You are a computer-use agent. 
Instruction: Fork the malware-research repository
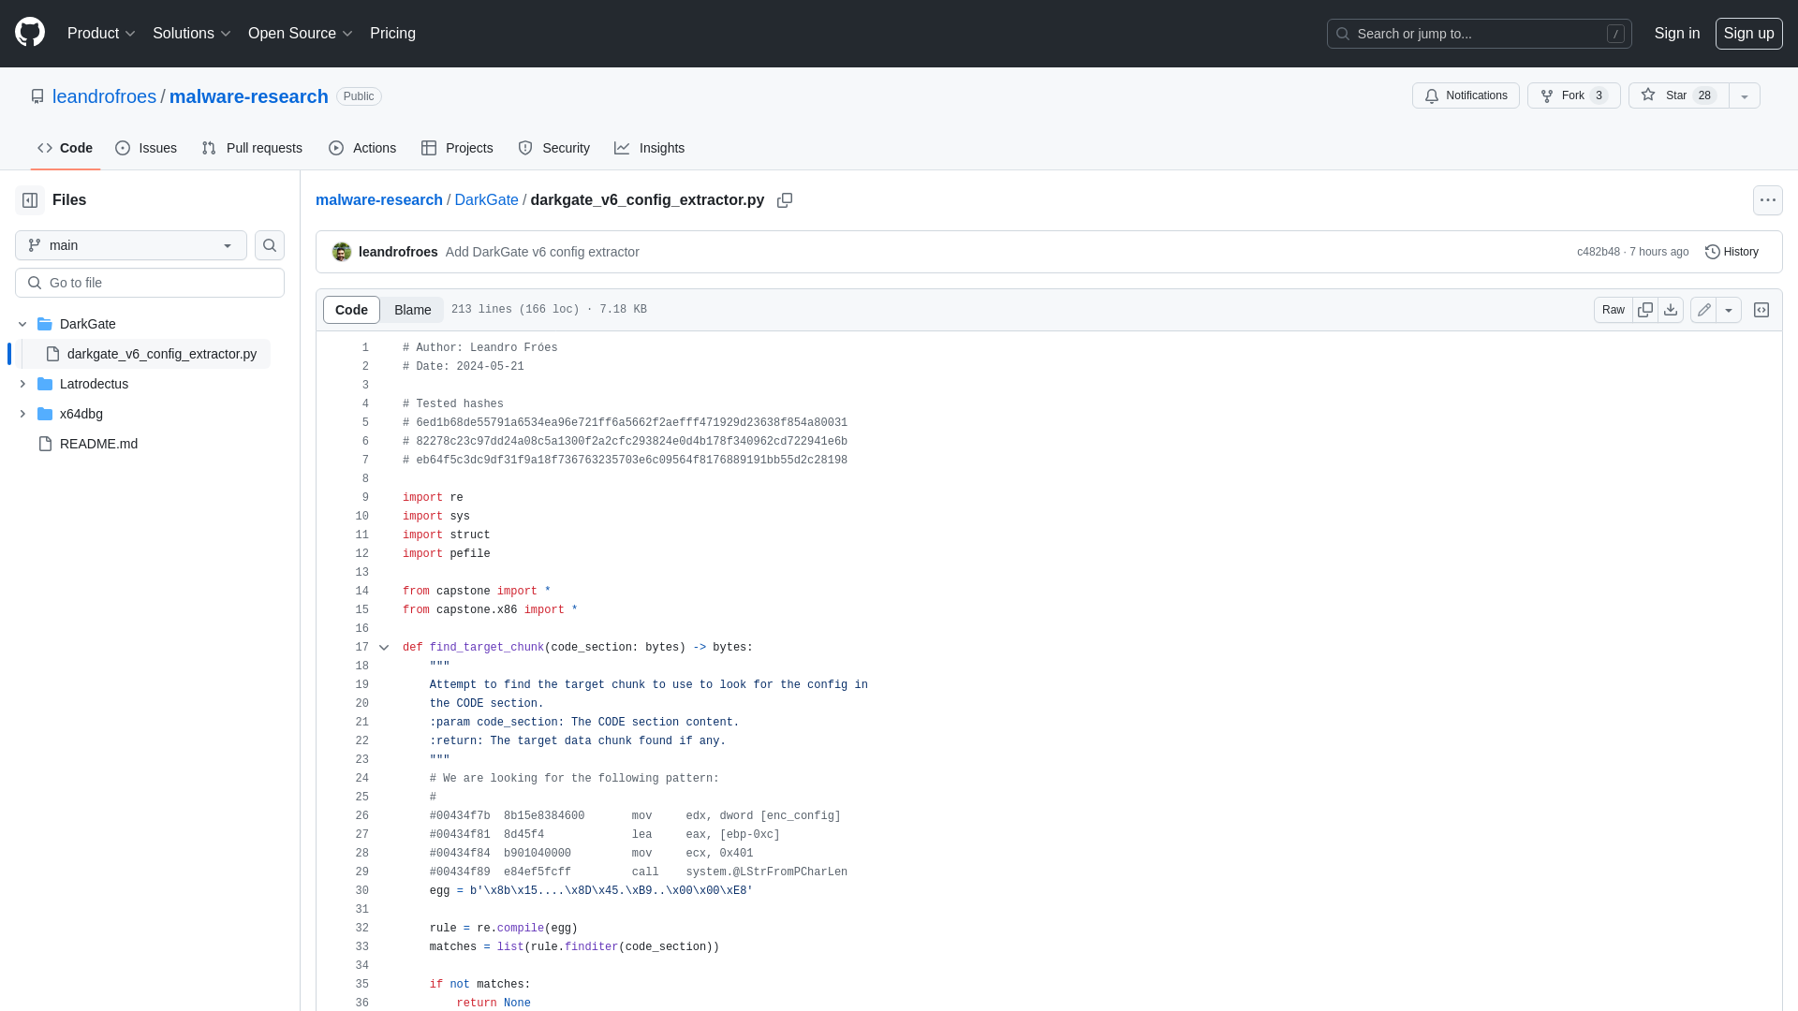tap(1573, 95)
